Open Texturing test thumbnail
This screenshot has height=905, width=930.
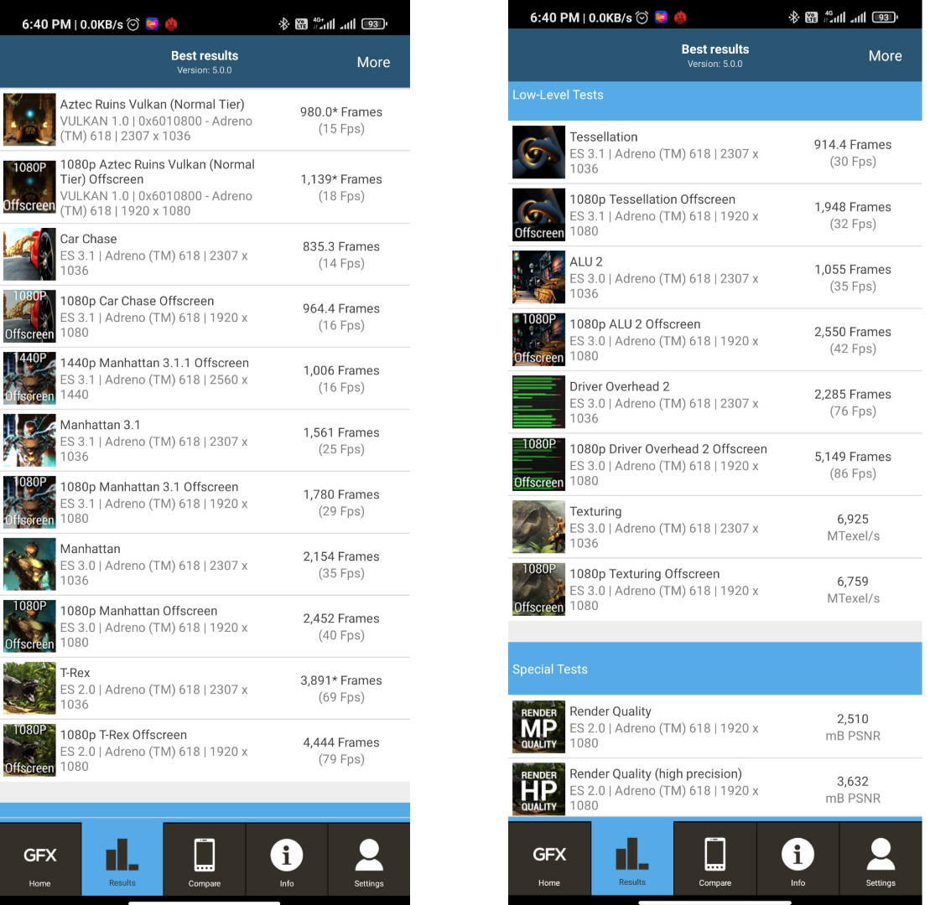click(x=538, y=527)
